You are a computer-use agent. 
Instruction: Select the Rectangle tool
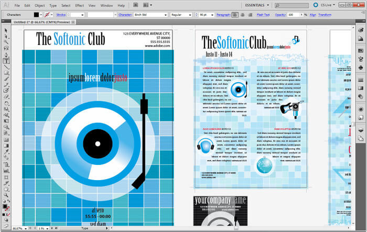(x=6, y=73)
